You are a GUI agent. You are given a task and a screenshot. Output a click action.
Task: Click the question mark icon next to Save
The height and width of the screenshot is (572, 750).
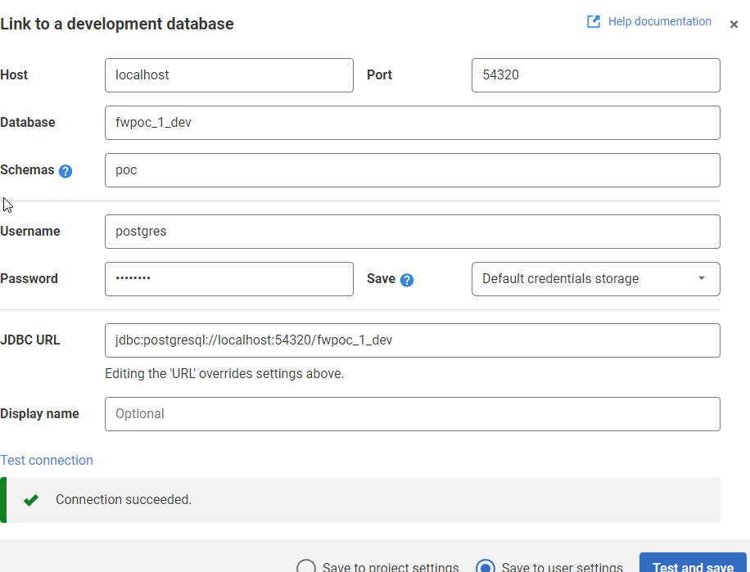pyautogui.click(x=408, y=279)
